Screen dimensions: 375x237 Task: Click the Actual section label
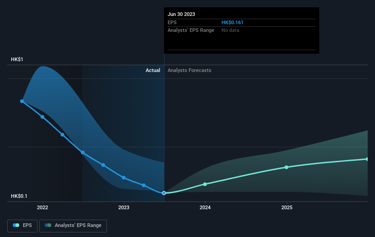(153, 70)
